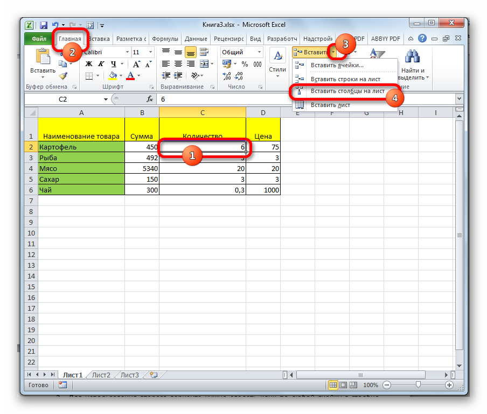Toggle italic formatting (К)
Viewport: 487px width, 414px height.
click(x=101, y=64)
